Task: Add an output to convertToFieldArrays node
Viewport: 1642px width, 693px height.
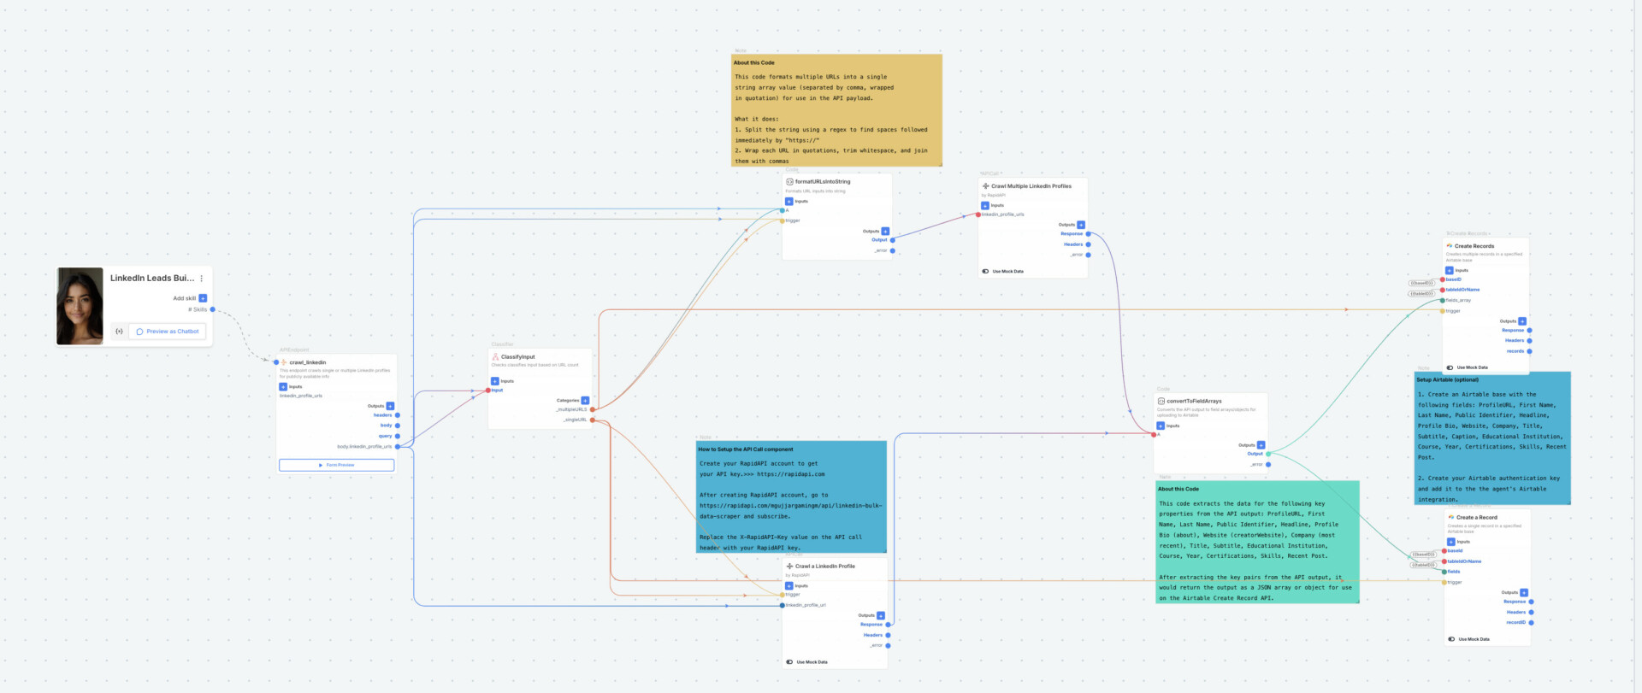Action: [1261, 445]
